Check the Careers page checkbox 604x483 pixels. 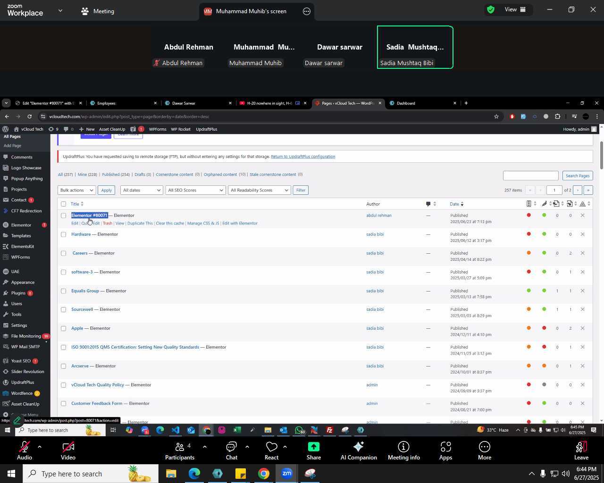click(64, 253)
